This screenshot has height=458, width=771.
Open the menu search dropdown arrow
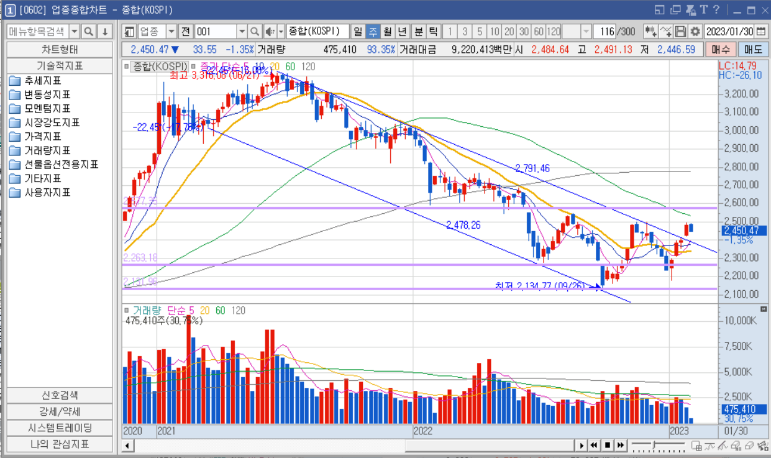coord(74,32)
